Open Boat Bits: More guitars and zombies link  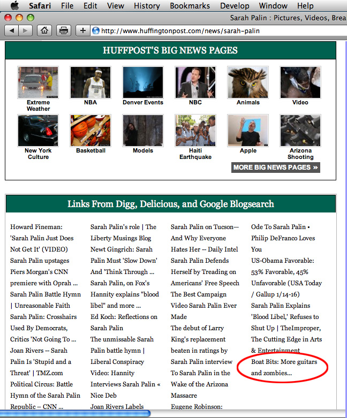click(284, 367)
